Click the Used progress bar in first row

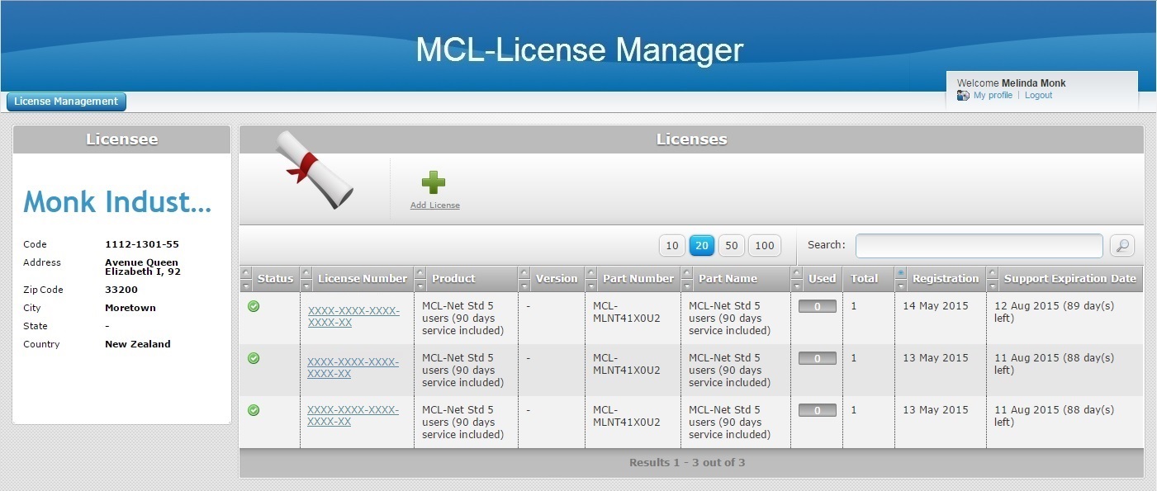point(817,306)
